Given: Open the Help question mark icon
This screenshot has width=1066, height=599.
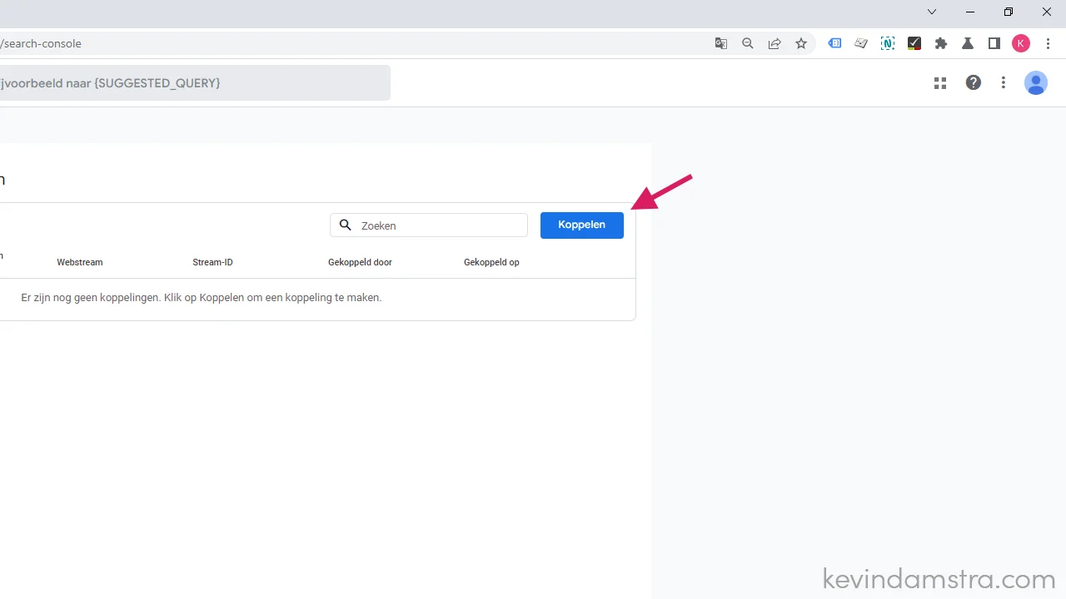Looking at the screenshot, I should pos(973,82).
